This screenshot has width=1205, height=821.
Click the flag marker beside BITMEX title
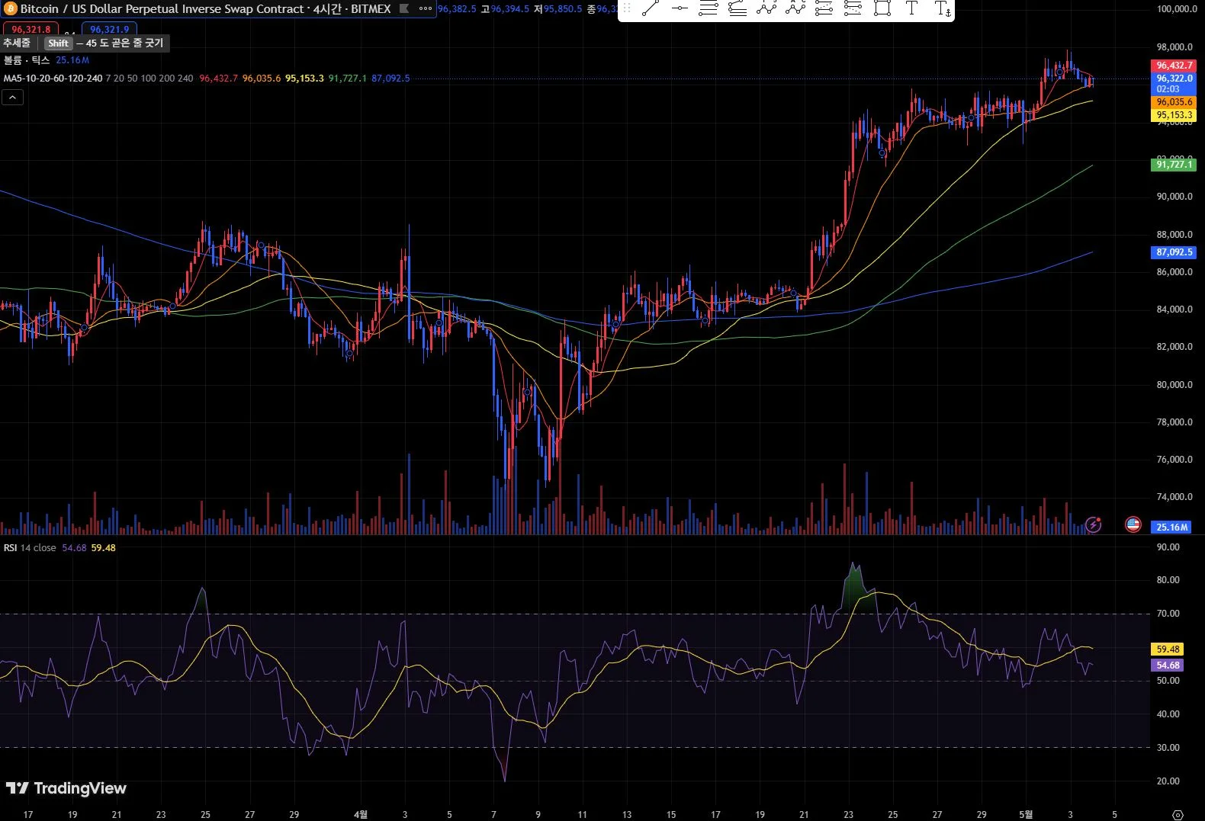(x=404, y=9)
